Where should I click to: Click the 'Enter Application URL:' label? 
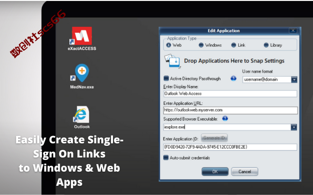click(183, 103)
